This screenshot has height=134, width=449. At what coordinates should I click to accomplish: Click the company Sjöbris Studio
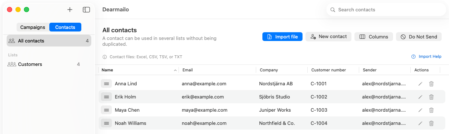(275, 97)
